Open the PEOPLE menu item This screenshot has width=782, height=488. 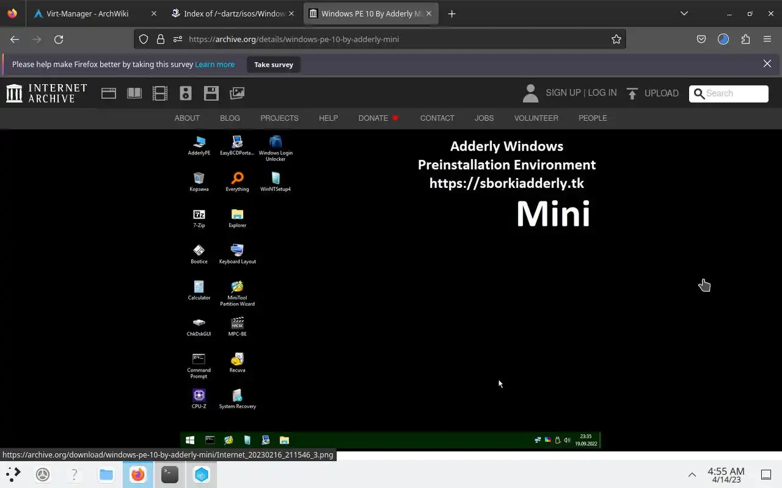click(x=593, y=118)
